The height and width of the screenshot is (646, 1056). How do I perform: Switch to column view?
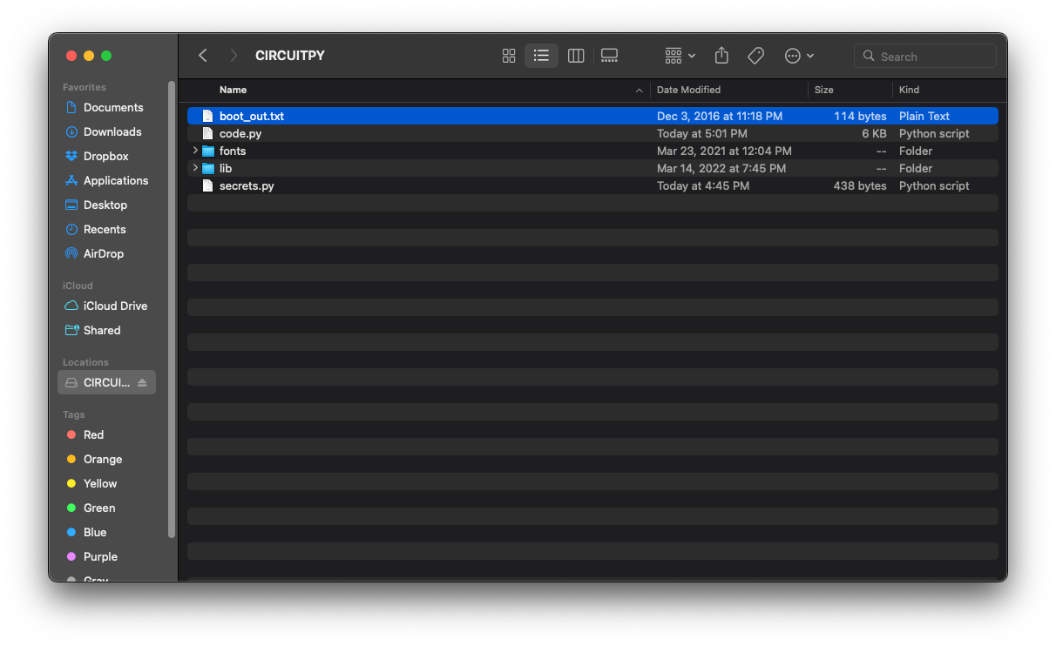576,56
